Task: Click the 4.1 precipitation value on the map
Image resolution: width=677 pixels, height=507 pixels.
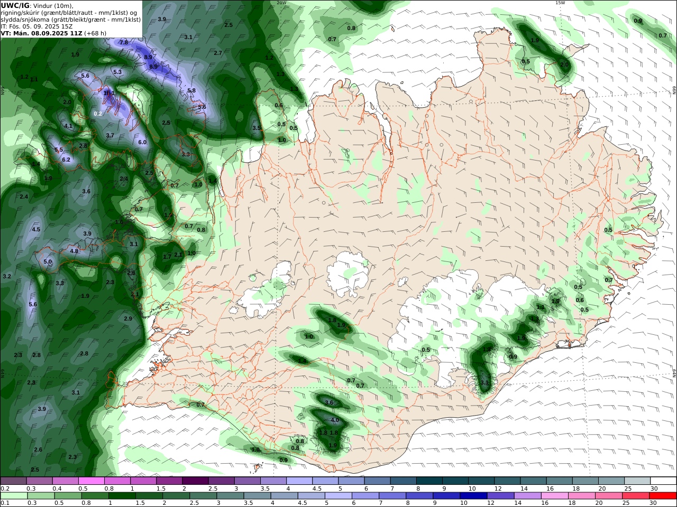Action: click(x=68, y=126)
